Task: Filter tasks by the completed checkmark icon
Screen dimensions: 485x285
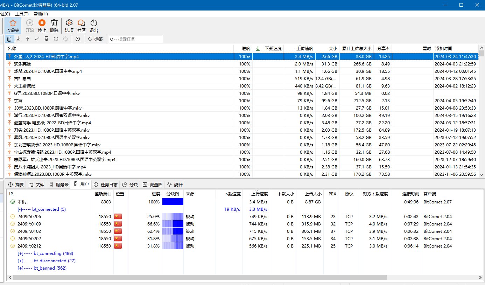Action: [x=37, y=39]
